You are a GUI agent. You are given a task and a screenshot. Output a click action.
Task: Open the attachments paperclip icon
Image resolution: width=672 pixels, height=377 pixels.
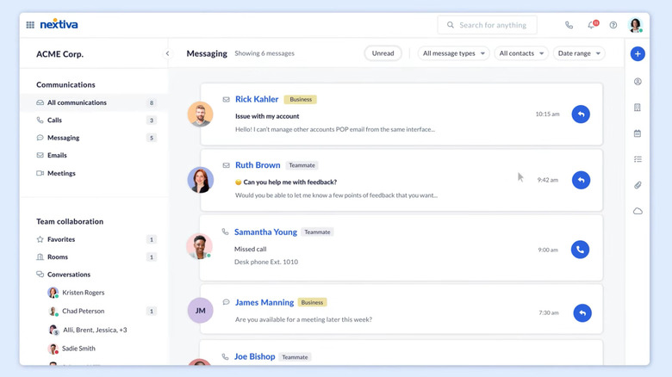[x=638, y=185]
